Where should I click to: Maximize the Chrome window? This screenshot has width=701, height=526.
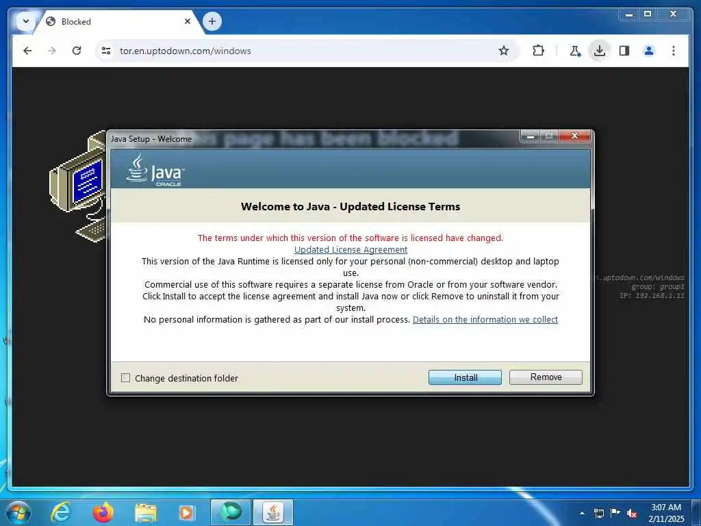coord(648,14)
